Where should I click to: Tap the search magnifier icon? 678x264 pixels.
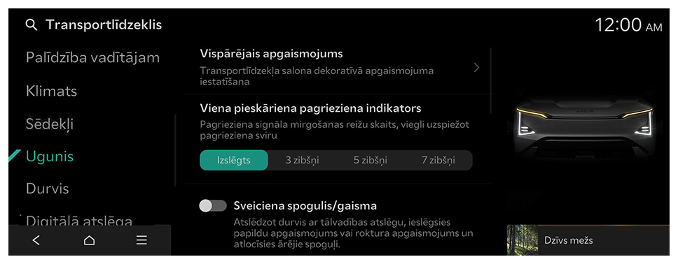(32, 25)
